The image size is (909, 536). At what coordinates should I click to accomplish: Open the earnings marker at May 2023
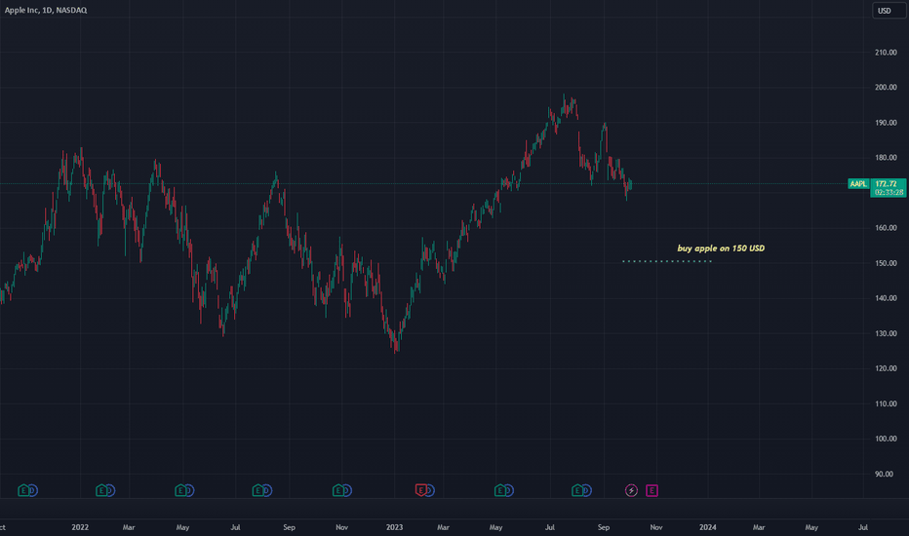pos(499,491)
